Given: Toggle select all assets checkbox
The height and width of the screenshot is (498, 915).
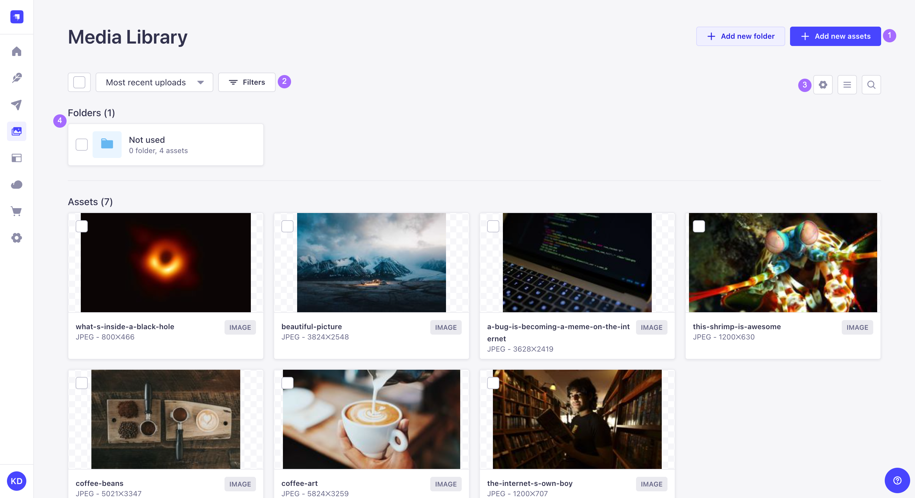Looking at the screenshot, I should [79, 82].
